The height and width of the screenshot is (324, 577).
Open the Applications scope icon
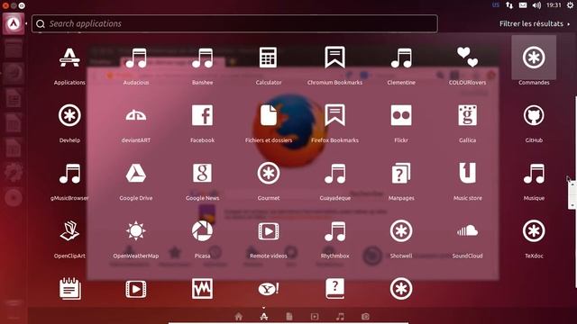coord(69,58)
